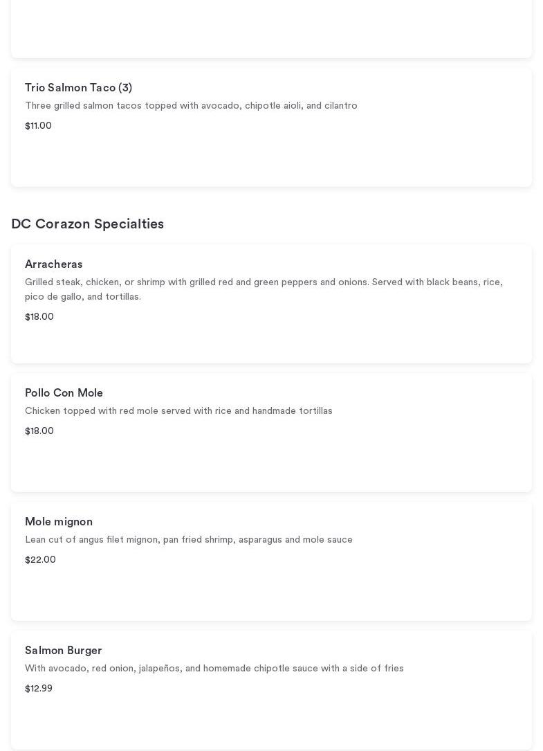Click the $18.00 price under Pollo Con Mole
This screenshot has height=751, width=543.
(39, 431)
